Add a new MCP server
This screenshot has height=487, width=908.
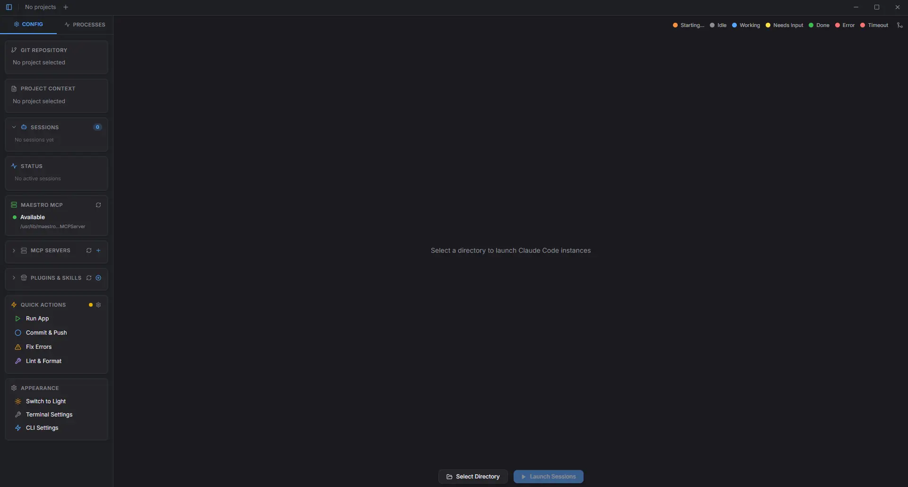(x=98, y=250)
